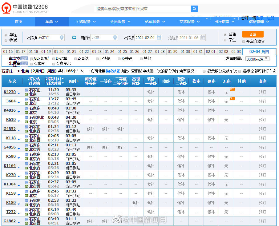
Task: Expand train K610 details arrow
Action: [19, 121]
